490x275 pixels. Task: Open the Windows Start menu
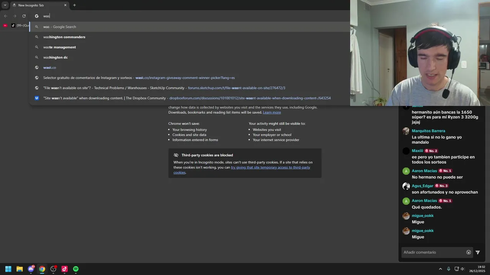(8, 269)
